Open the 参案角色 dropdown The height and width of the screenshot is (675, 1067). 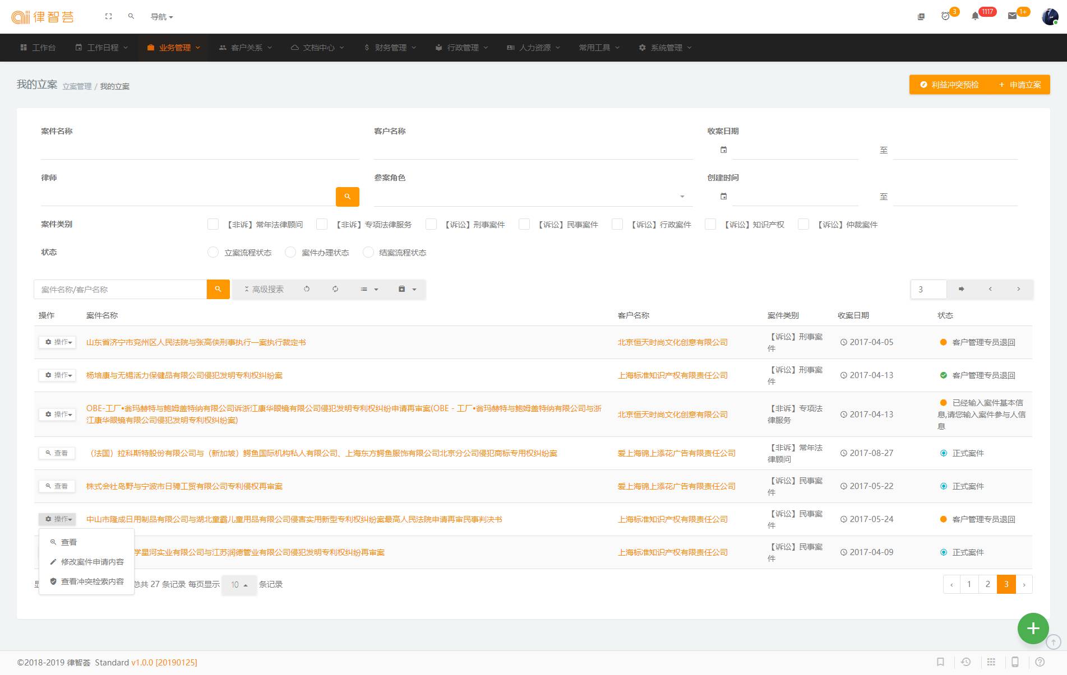pos(681,197)
